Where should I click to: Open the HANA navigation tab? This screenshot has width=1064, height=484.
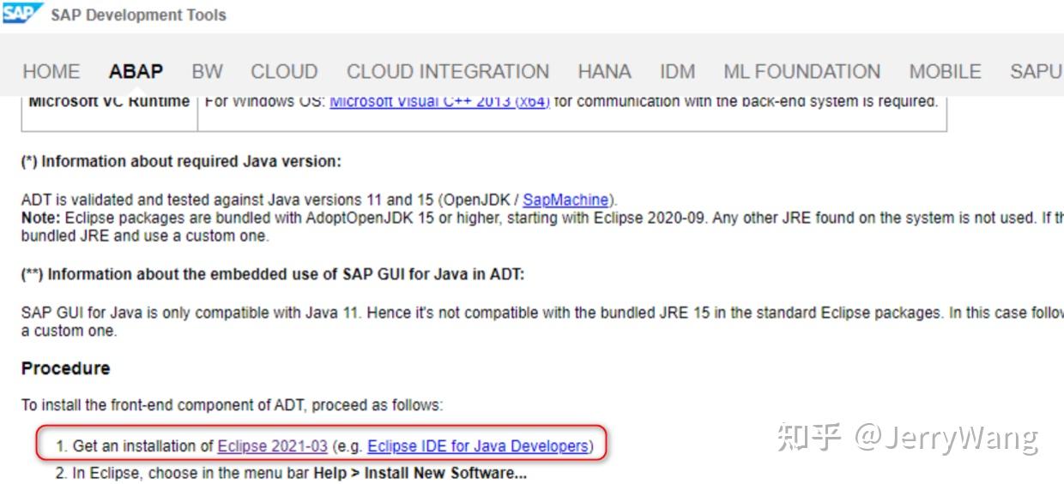point(604,71)
